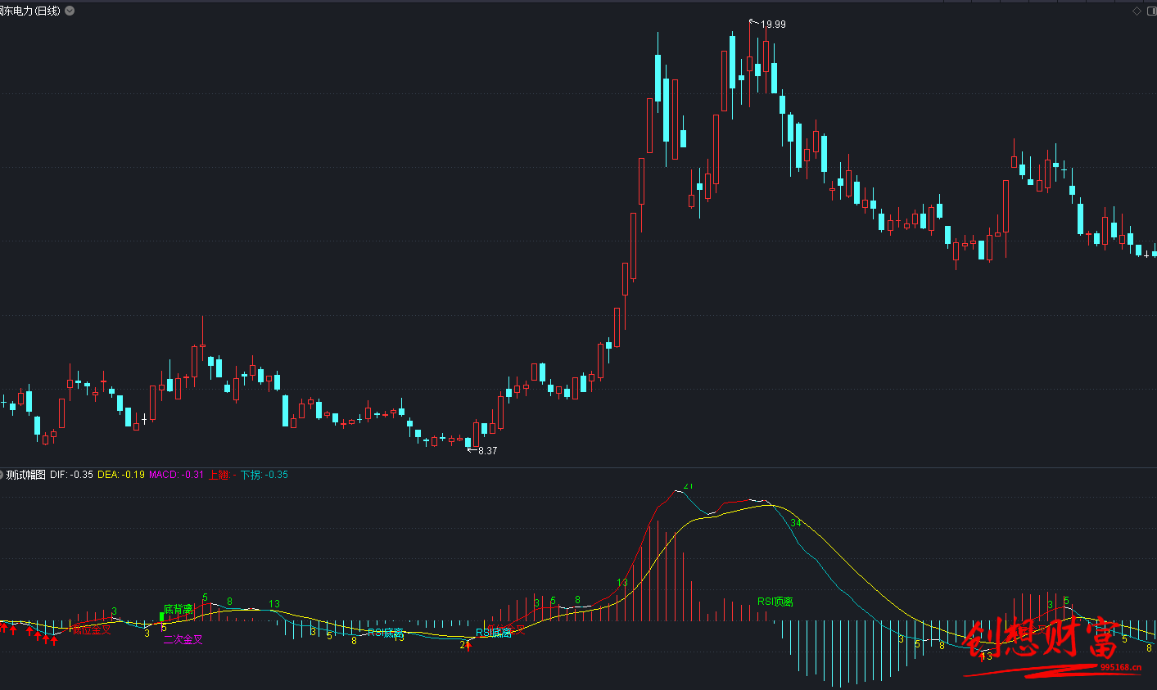Click the cyan 下拐 indicator label

click(x=264, y=475)
